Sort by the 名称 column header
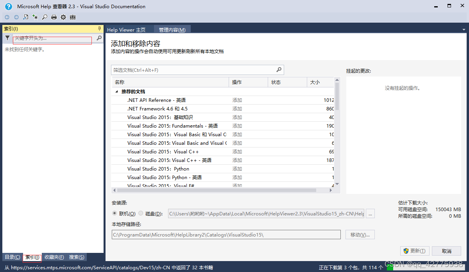The width and height of the screenshot is (469, 272). [x=170, y=82]
